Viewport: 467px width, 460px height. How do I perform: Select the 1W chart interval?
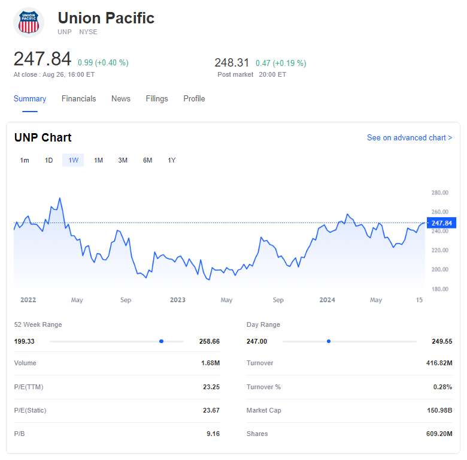(x=73, y=160)
